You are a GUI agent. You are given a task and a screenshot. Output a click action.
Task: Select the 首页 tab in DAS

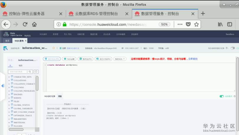pyautogui.click(x=7, y=41)
